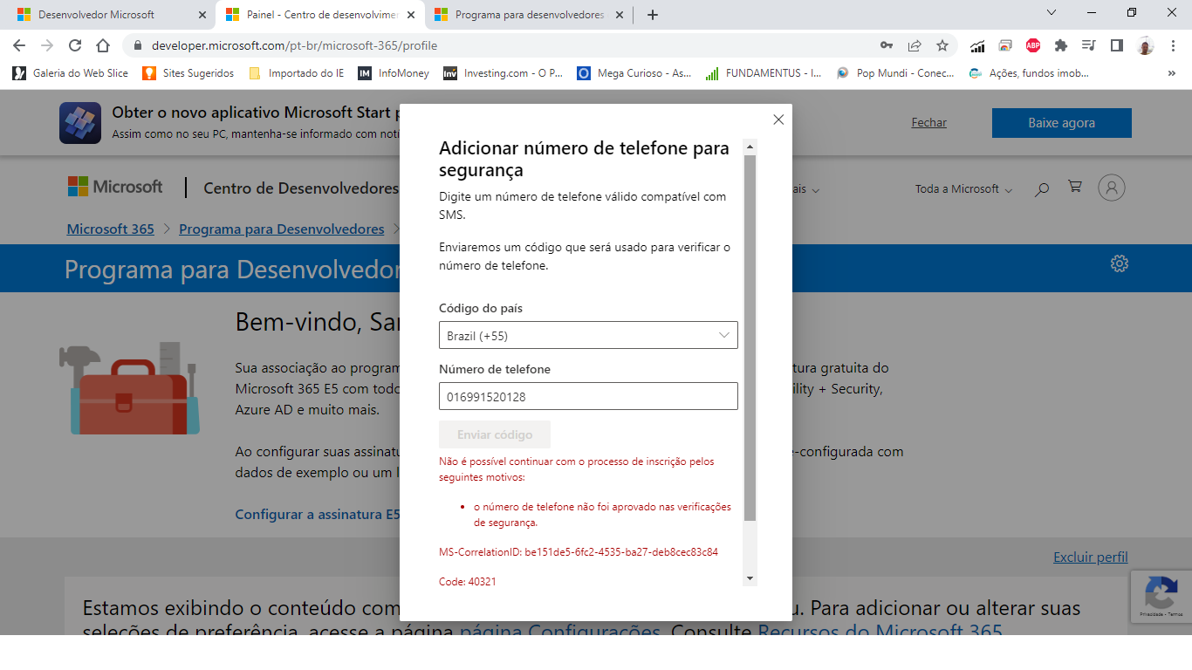
Task: Open the FUNDAMENTUS bookmark
Action: (764, 73)
